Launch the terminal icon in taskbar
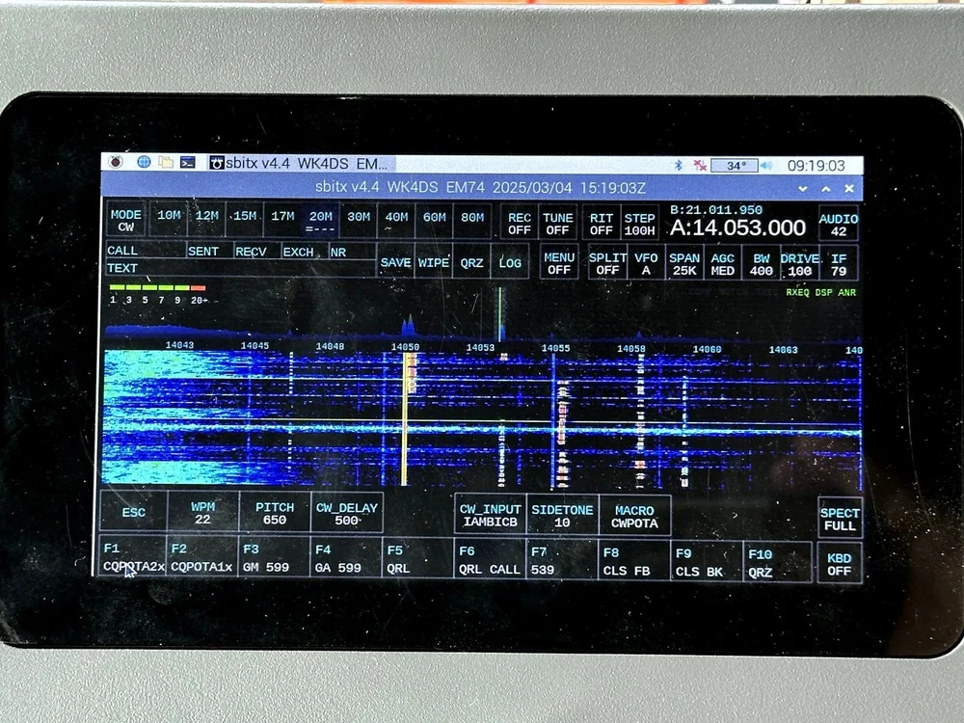The image size is (964, 723). (x=188, y=162)
